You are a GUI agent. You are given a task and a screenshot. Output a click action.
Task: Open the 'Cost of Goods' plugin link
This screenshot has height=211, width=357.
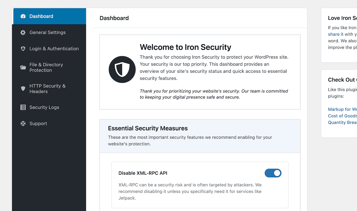click(x=342, y=116)
